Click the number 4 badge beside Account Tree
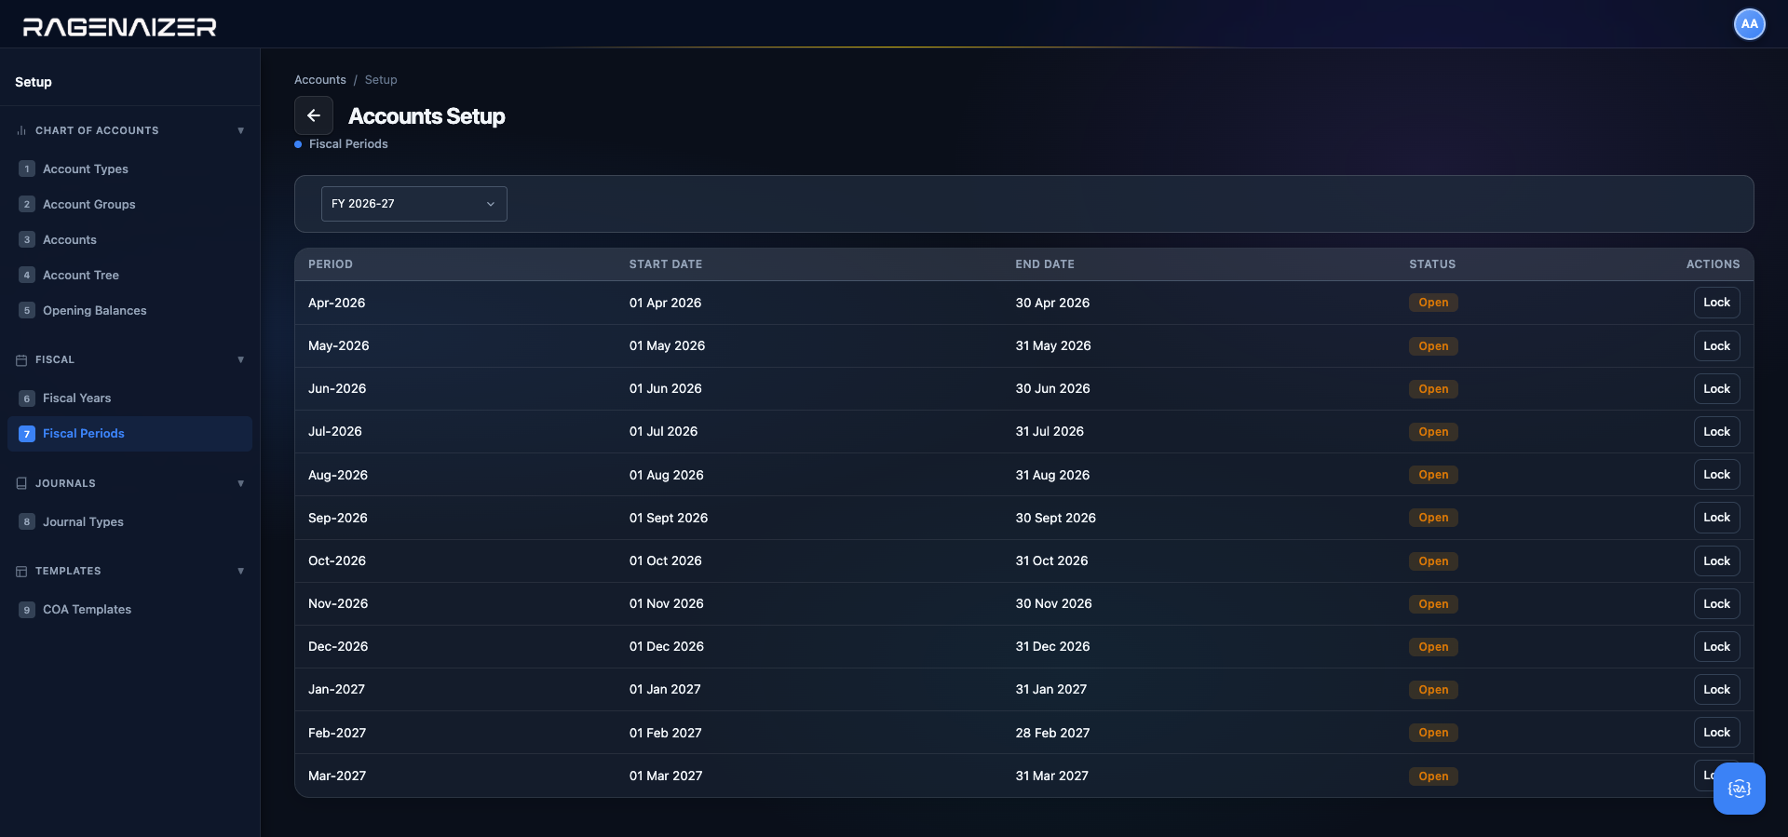This screenshot has height=837, width=1788. pos(27,276)
